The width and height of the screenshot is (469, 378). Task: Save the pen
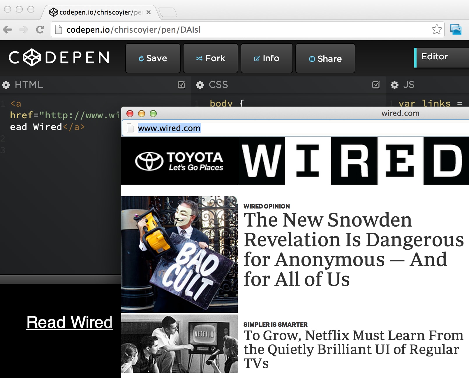153,58
